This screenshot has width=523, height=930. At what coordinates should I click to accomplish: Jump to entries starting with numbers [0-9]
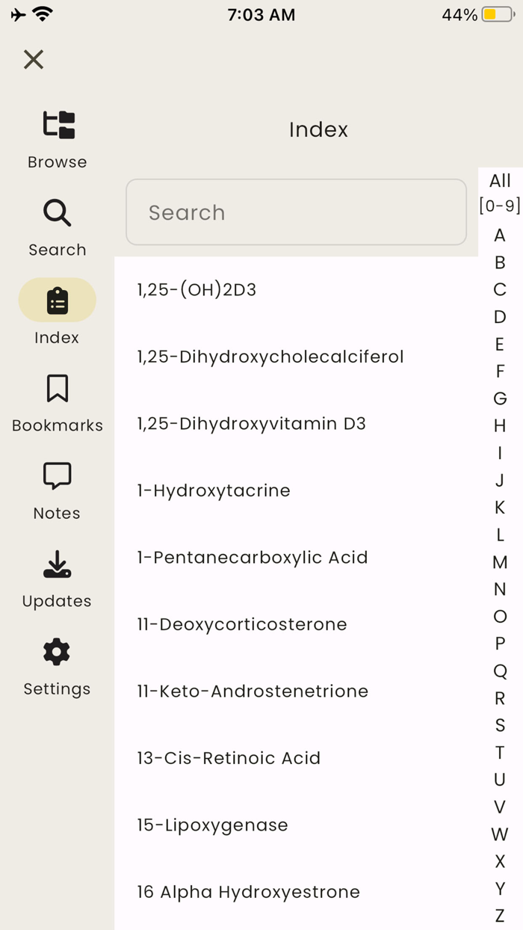[499, 206]
